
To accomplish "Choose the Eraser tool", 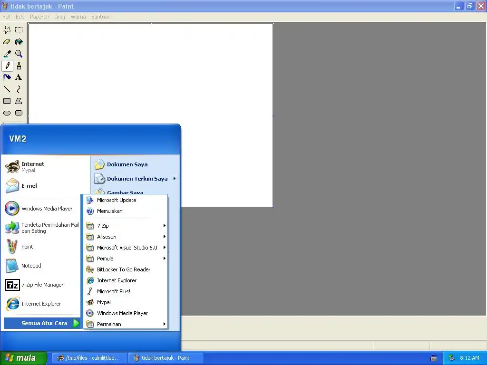I will click(x=7, y=42).
